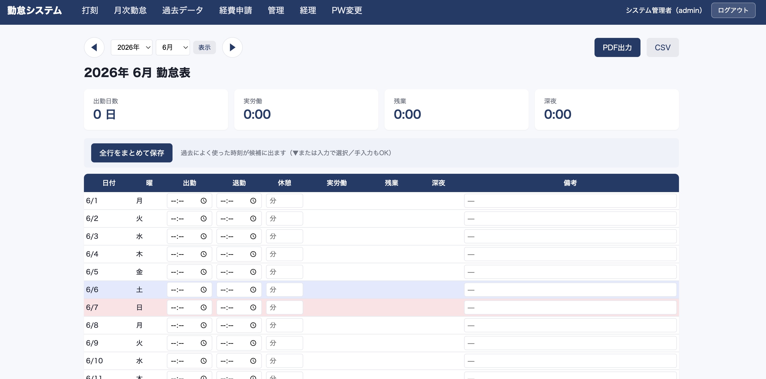Click the 6/3 休憩 minutes field
Viewport: 766px width, 379px height.
click(x=285, y=236)
